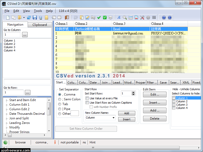Select the Semi Colon separator option
This screenshot has height=152, width=203.
(x=60, y=99)
